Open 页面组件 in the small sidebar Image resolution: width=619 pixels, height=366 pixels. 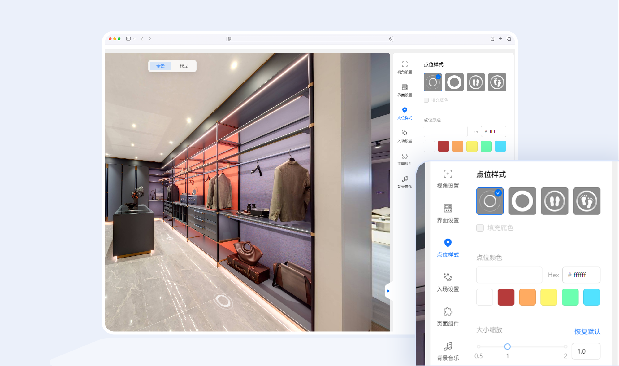pyautogui.click(x=405, y=159)
